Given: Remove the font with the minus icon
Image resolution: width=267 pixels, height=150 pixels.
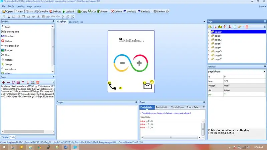Looking at the screenshot, I should point(8,82).
